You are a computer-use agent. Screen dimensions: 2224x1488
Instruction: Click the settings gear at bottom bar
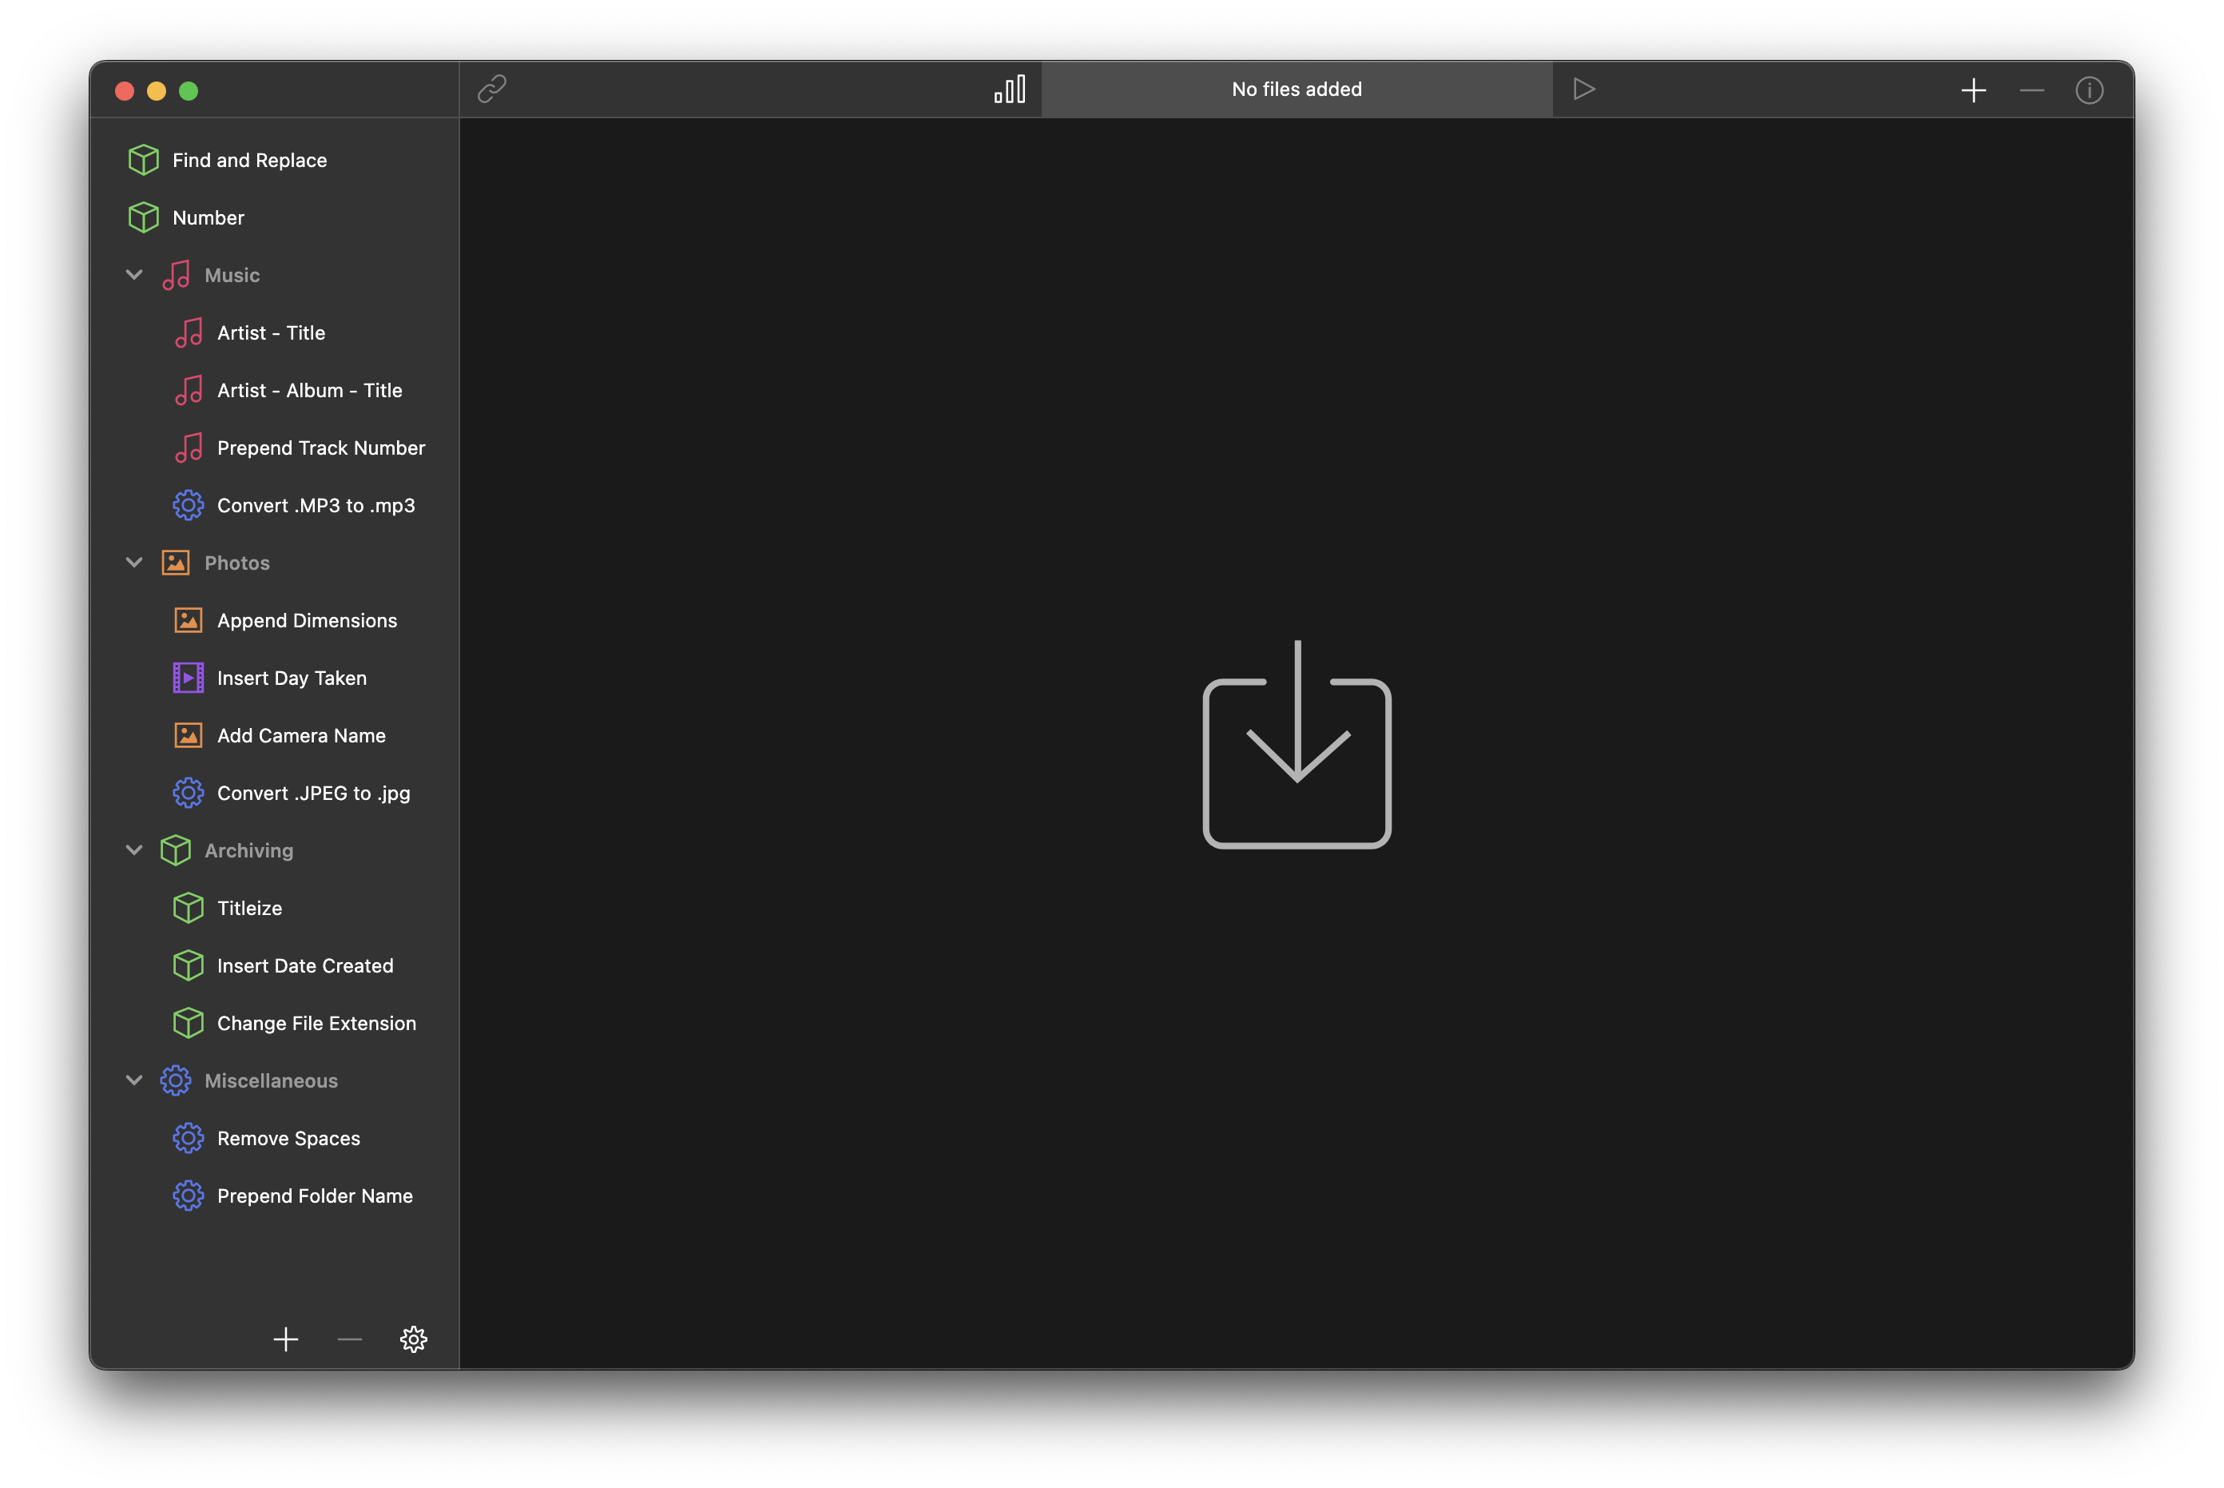[413, 1340]
